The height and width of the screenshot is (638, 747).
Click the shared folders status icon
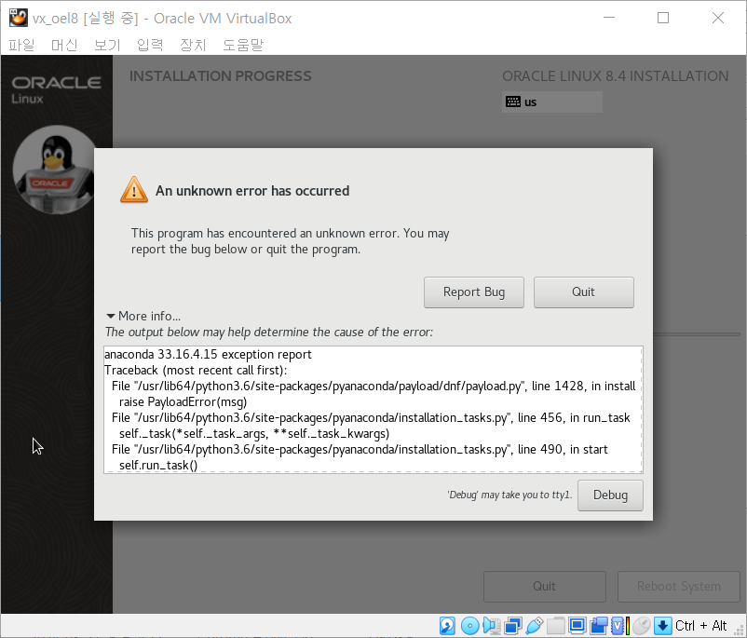coord(556,626)
